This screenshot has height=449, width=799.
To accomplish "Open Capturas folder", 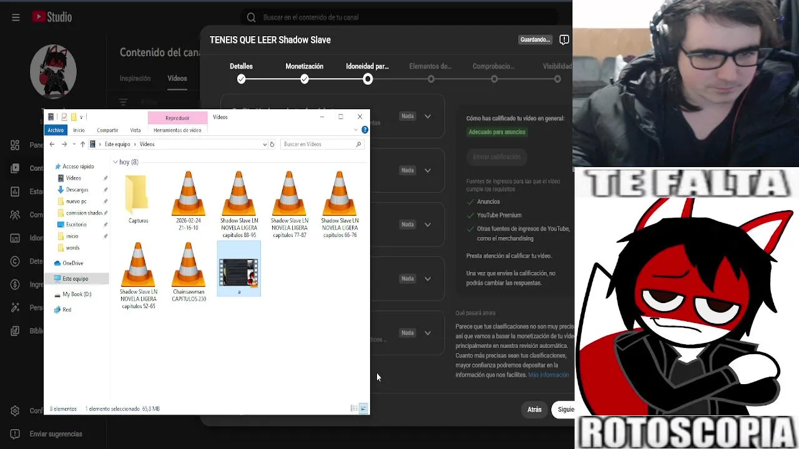I will pyautogui.click(x=138, y=200).
